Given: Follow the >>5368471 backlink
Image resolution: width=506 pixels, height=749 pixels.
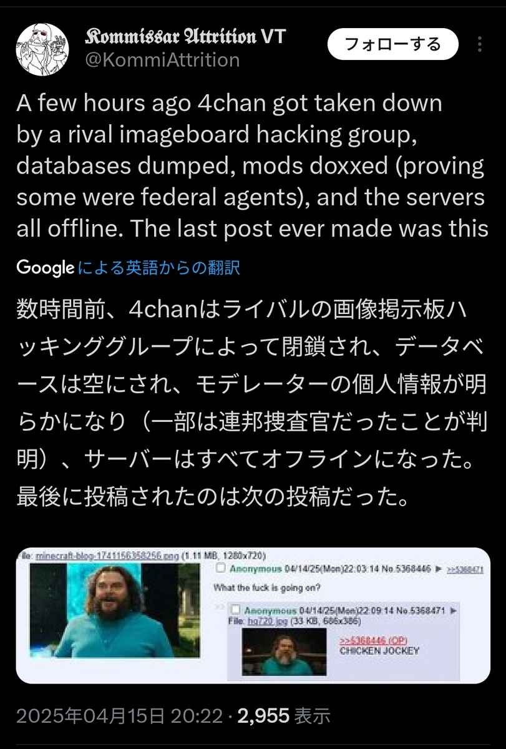Looking at the screenshot, I should [x=466, y=569].
